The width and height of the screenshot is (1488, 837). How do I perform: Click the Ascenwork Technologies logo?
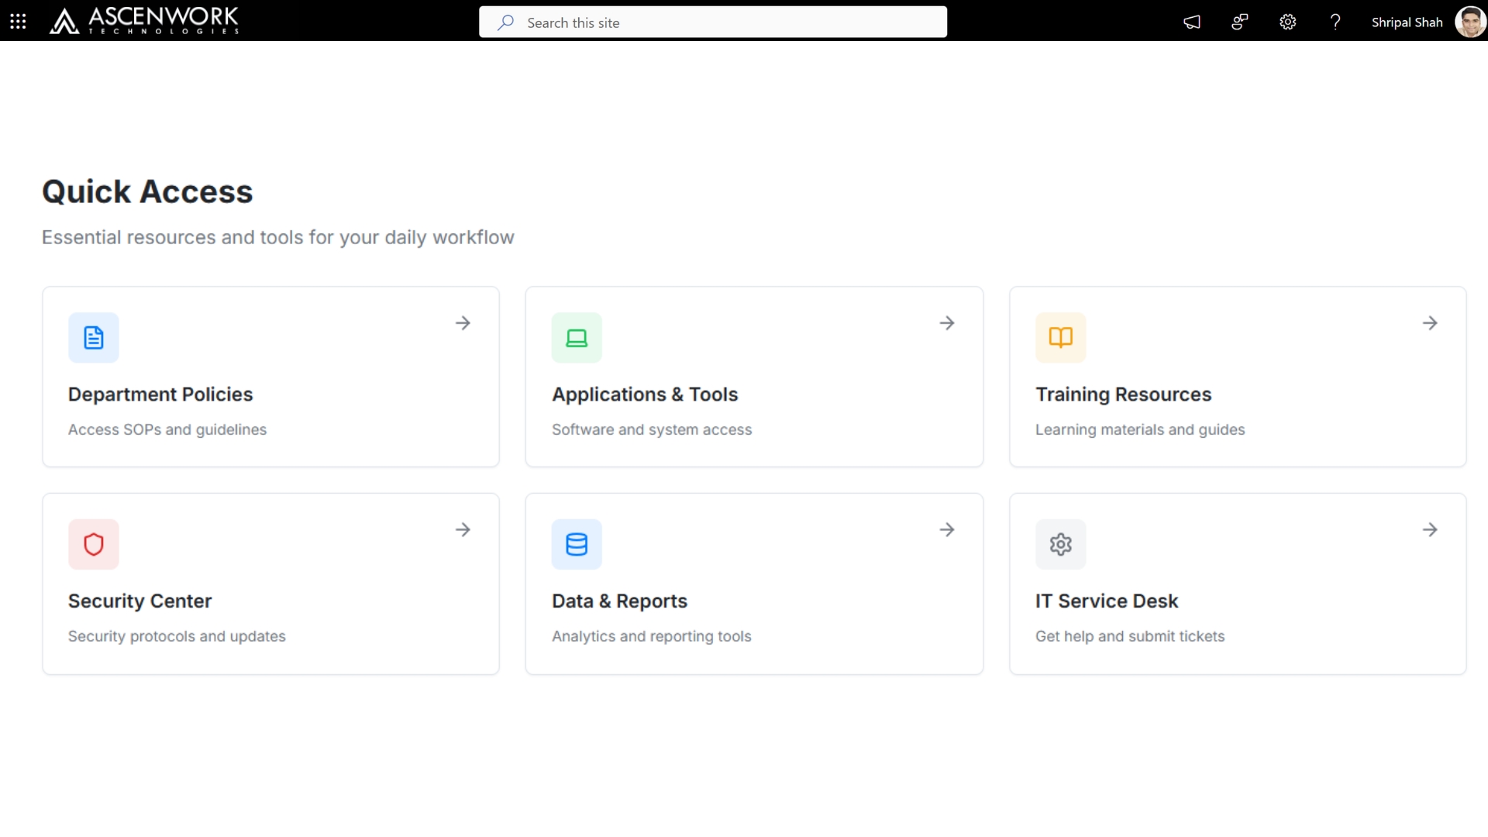tap(144, 21)
